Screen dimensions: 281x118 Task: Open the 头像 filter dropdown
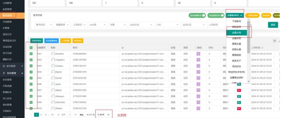pos(118,25)
